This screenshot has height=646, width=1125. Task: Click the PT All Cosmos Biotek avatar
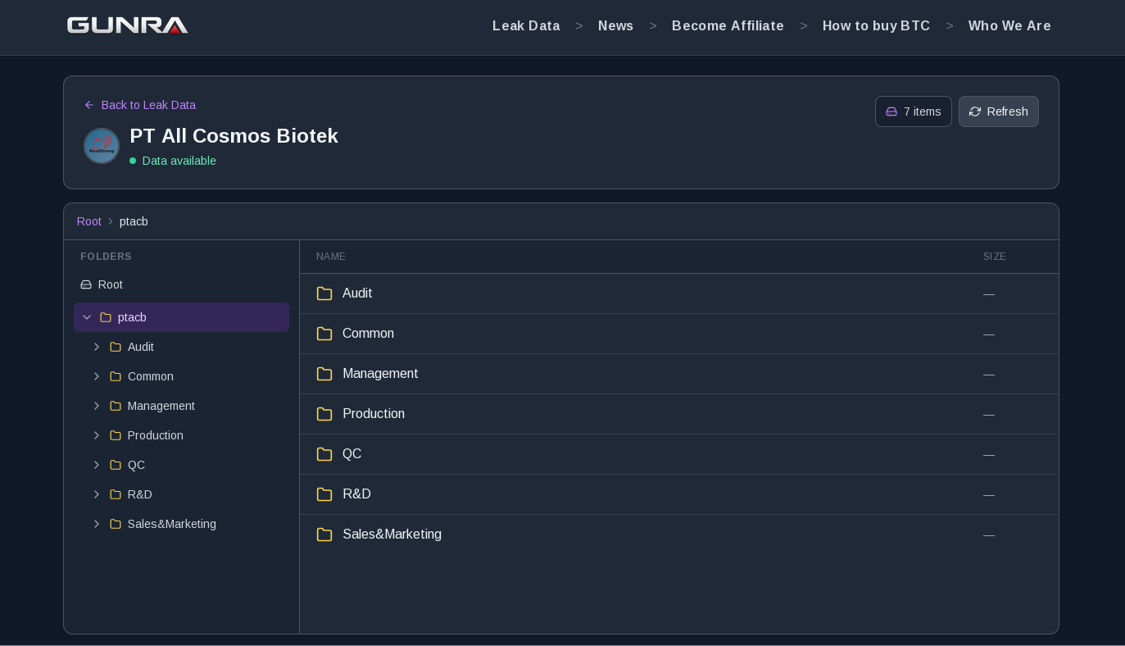point(102,146)
